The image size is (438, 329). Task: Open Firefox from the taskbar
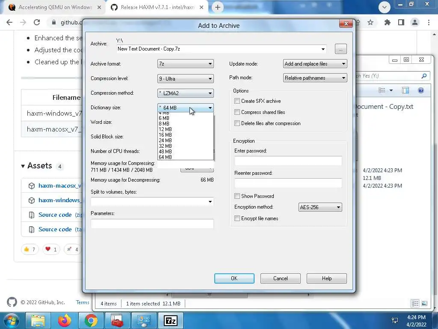(x=64, y=320)
